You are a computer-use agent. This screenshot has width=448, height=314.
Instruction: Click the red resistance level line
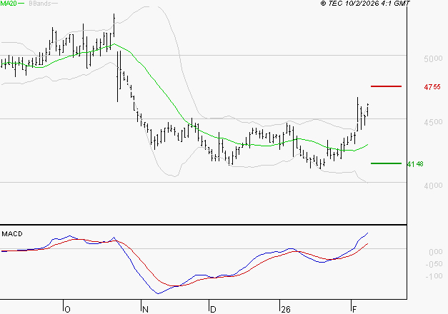pos(386,86)
